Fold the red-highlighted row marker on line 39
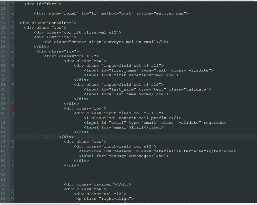 (x=12, y=108)
